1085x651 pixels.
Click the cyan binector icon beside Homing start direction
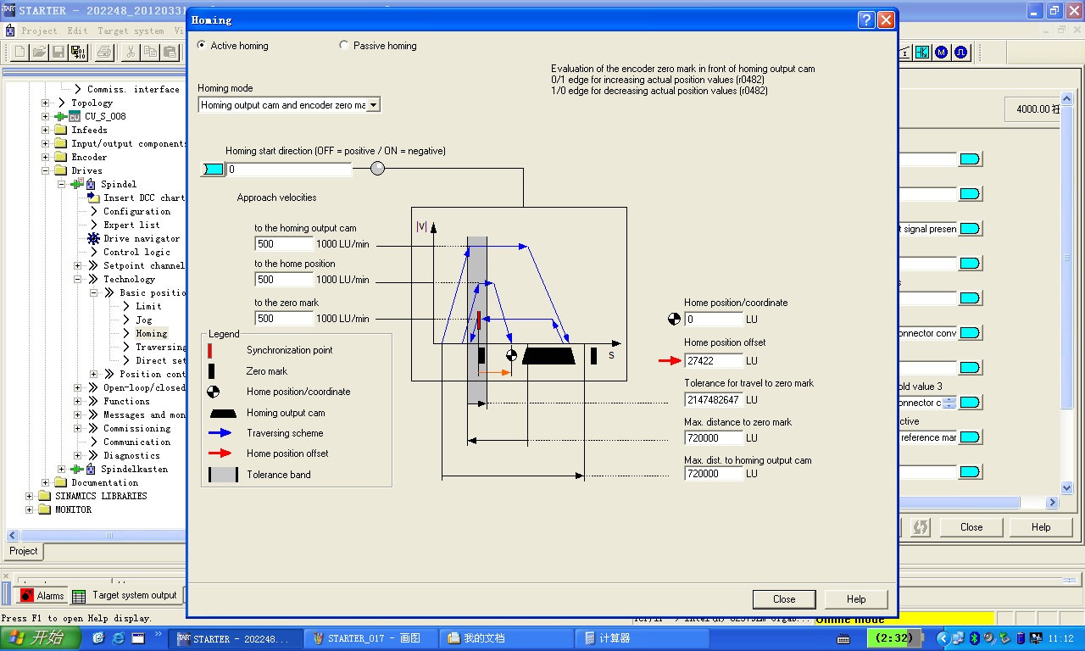pyautogui.click(x=213, y=170)
